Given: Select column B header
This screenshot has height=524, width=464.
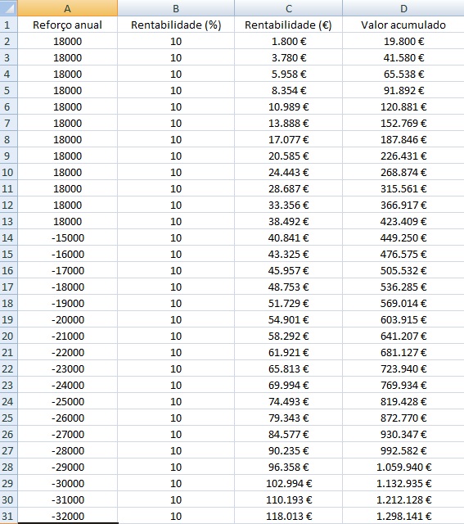Looking at the screenshot, I should (x=176, y=8).
